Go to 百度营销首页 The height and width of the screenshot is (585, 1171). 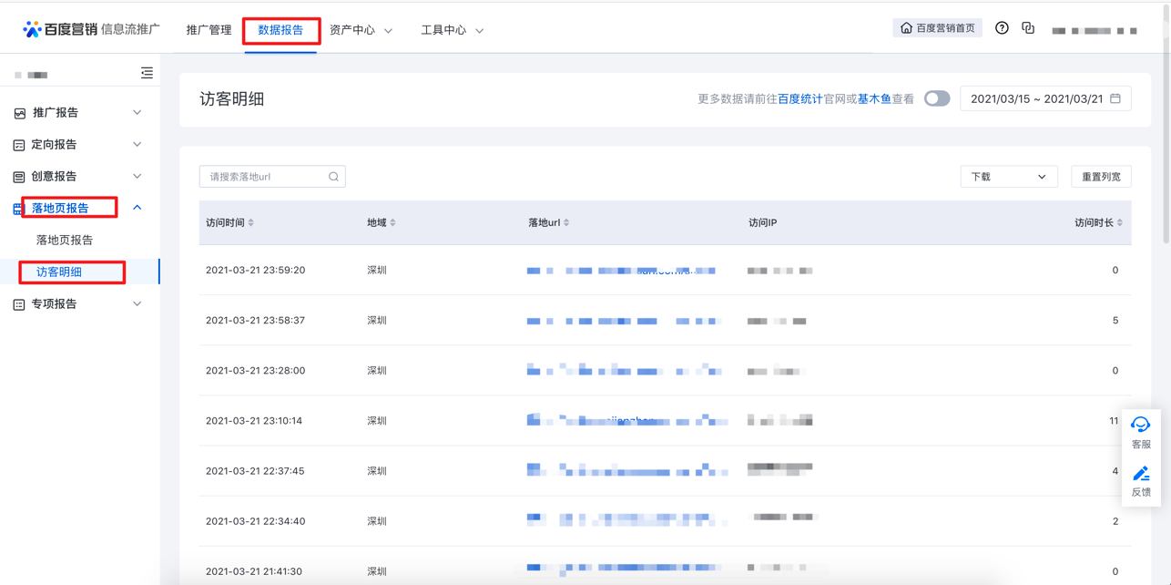[937, 28]
